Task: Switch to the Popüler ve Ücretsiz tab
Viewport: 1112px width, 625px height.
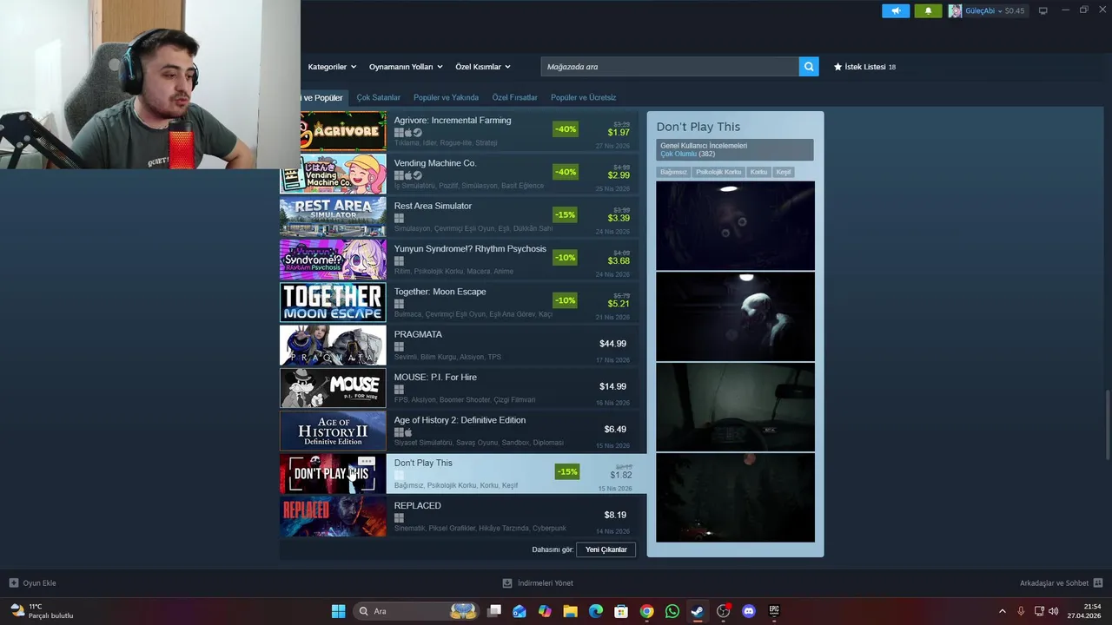Action: 583,97
